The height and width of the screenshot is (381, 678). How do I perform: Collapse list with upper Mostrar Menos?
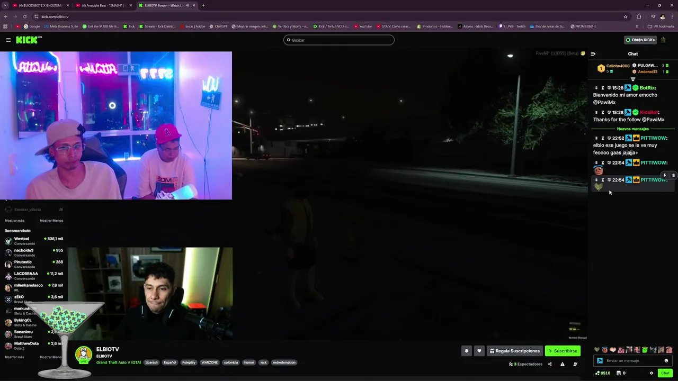point(51,221)
